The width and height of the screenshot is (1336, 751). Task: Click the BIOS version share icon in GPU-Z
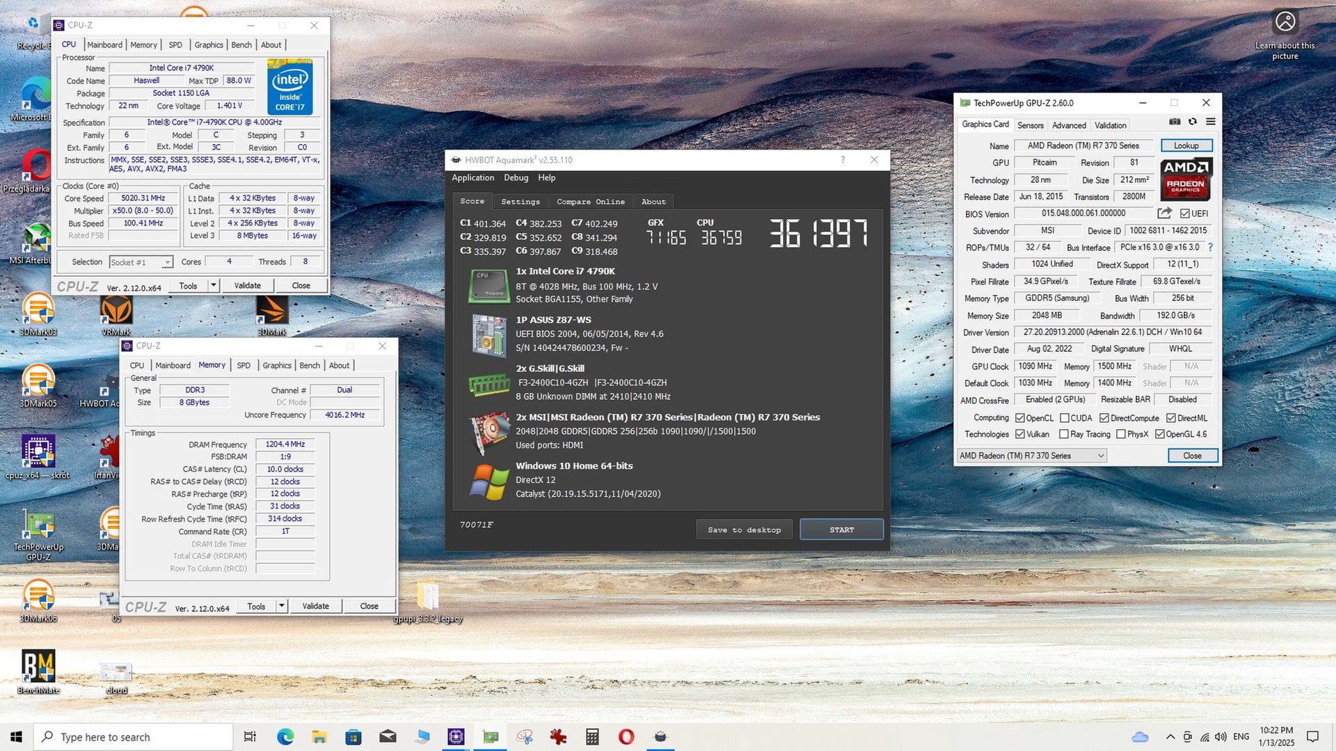click(x=1165, y=213)
